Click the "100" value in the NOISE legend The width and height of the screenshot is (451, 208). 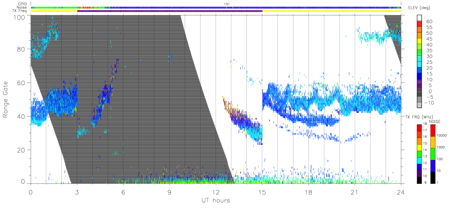(440, 159)
